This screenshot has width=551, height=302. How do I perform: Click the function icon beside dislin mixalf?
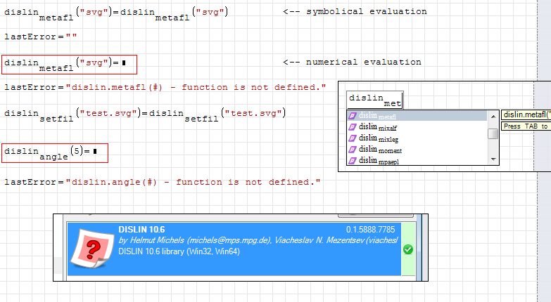353,127
